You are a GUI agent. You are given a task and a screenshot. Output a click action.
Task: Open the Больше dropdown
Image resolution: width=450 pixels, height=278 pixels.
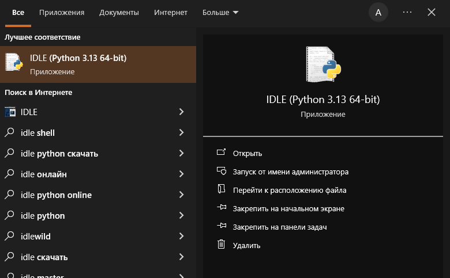[220, 13]
